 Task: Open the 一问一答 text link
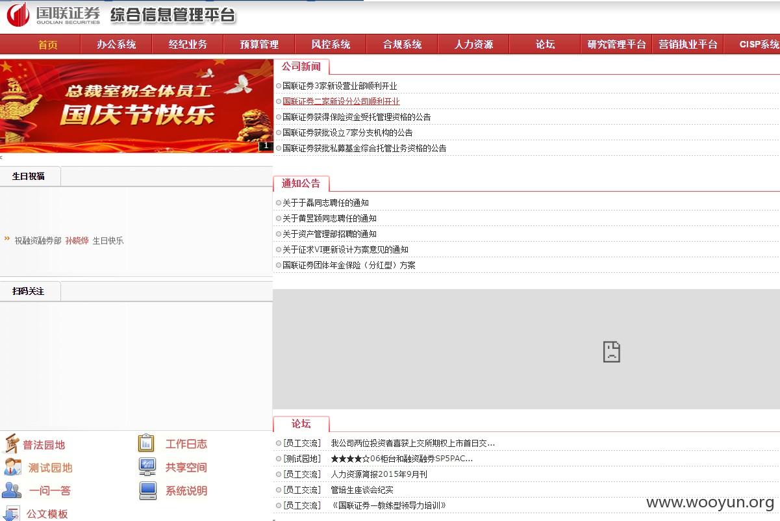50,491
